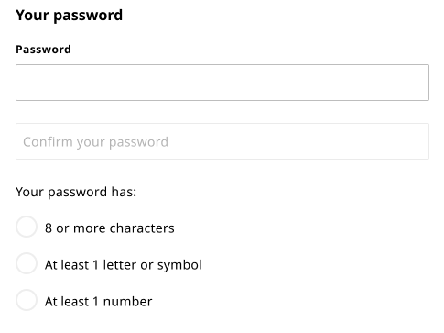444x333 pixels.
Task: Click the Confirm your password placeholder text
Action: point(95,142)
